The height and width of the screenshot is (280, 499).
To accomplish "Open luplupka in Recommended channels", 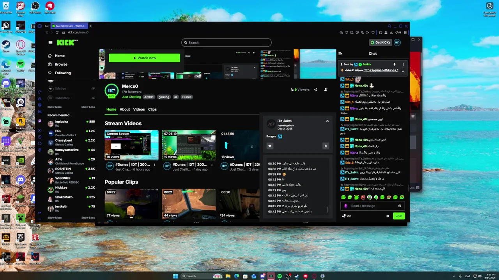I will coord(71,124).
